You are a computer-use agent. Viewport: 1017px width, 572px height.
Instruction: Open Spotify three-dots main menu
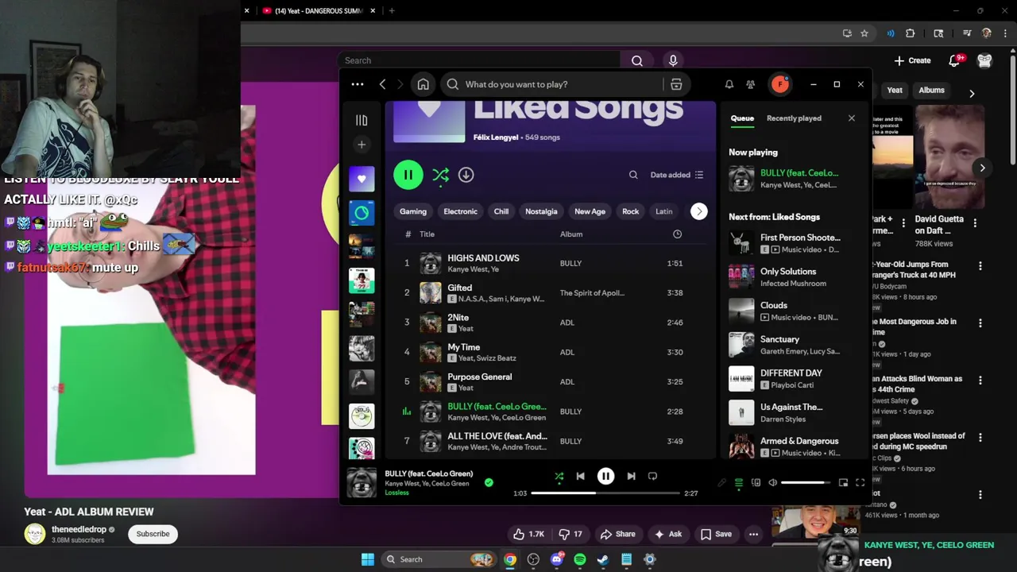pos(358,84)
